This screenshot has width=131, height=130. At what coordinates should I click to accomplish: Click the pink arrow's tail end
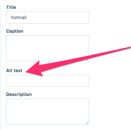tap(129, 48)
